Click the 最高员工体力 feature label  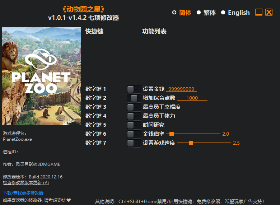point(159,116)
